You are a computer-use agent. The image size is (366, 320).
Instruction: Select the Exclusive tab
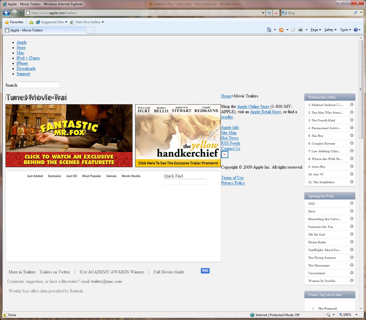click(x=54, y=176)
